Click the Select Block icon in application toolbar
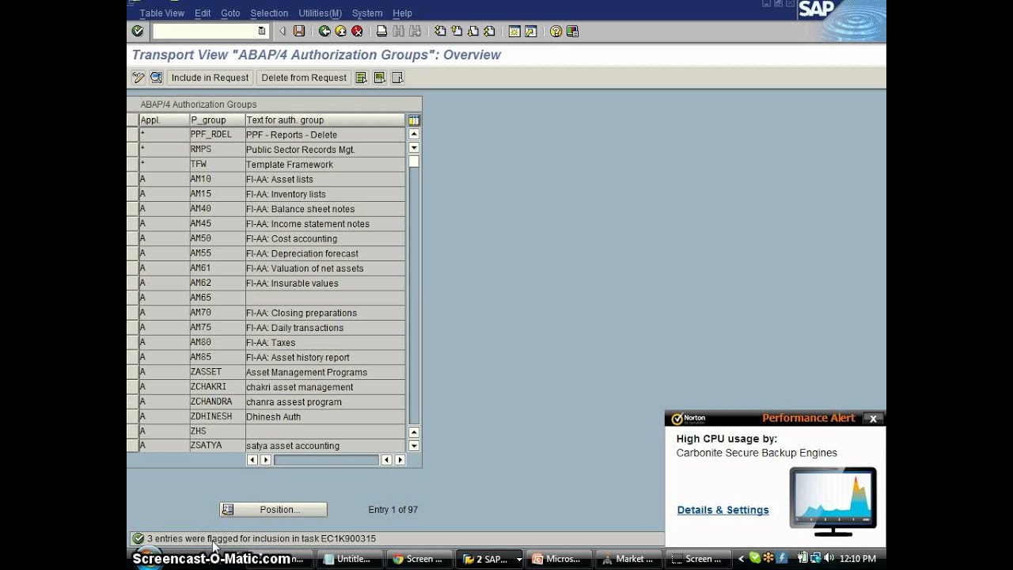Screen dimensions: 1013x570 pyautogui.click(x=380, y=78)
